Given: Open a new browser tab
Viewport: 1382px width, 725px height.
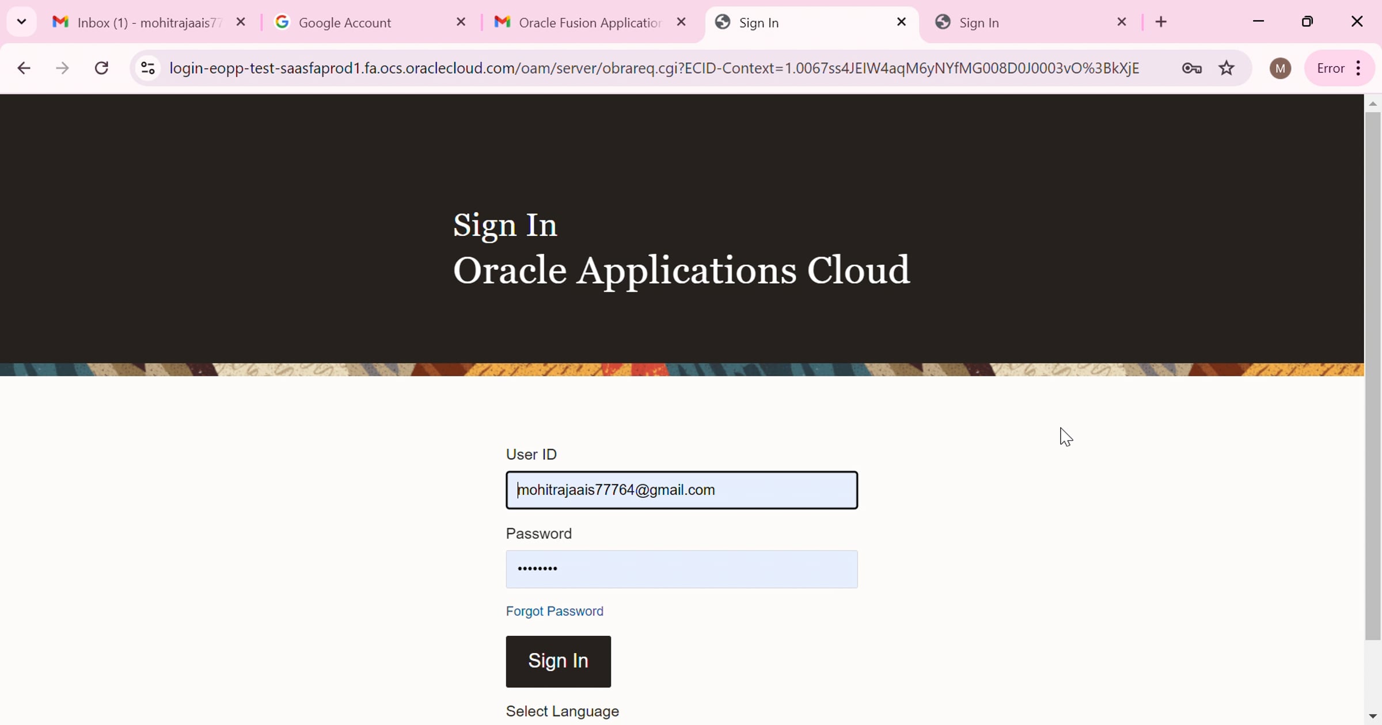Looking at the screenshot, I should click(x=1161, y=22).
